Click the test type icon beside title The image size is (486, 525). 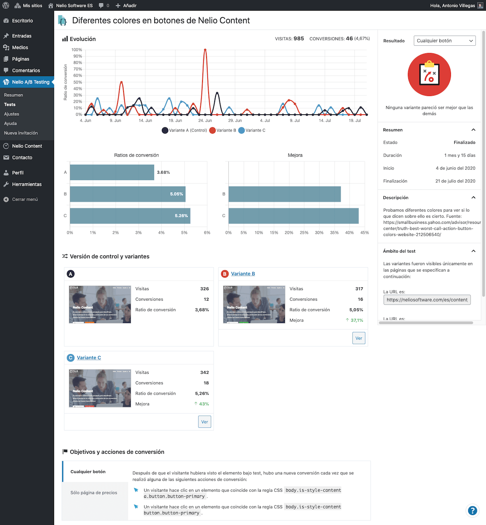[62, 21]
